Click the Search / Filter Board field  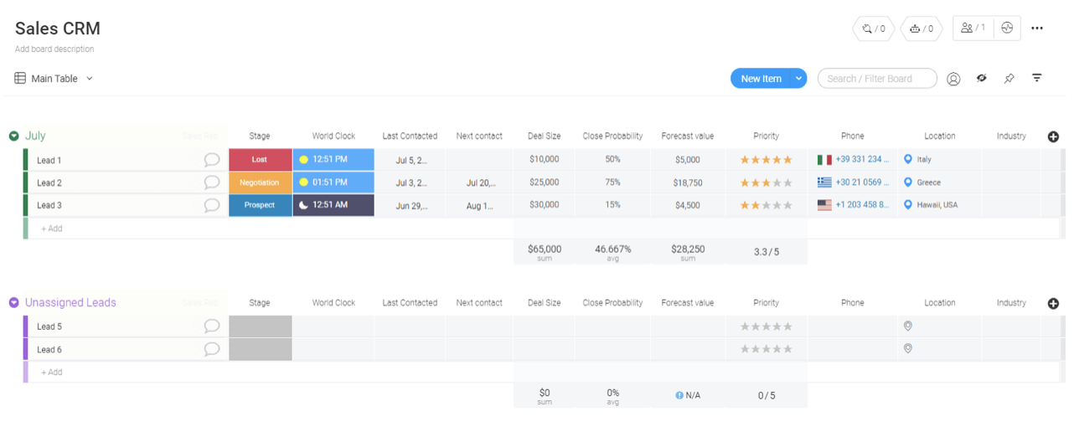[x=877, y=79]
